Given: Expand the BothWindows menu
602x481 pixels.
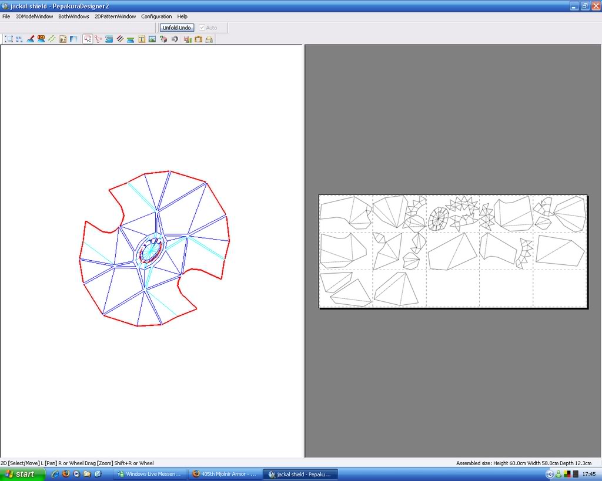Looking at the screenshot, I should 73,16.
